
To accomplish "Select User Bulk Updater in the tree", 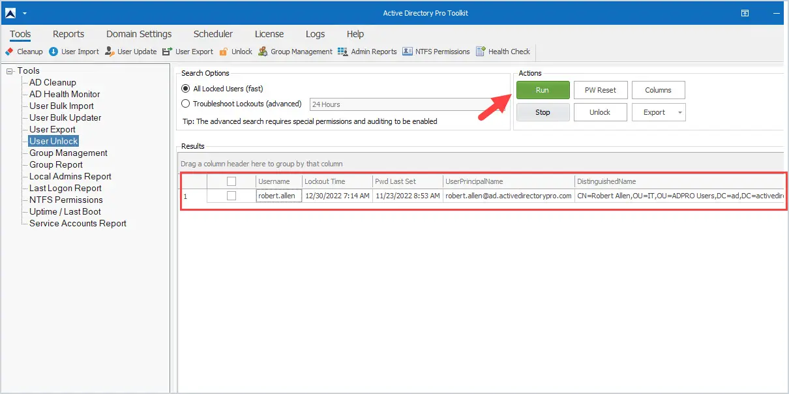I will click(65, 117).
